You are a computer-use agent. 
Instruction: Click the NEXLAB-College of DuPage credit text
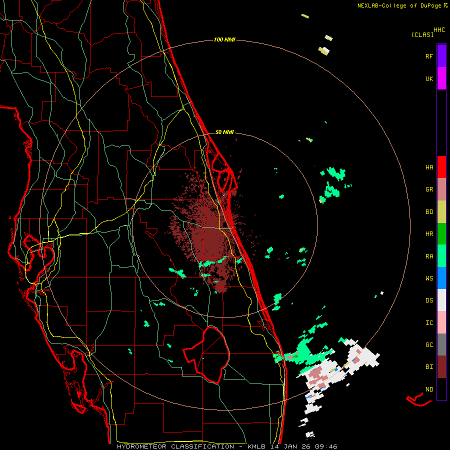[399, 5]
